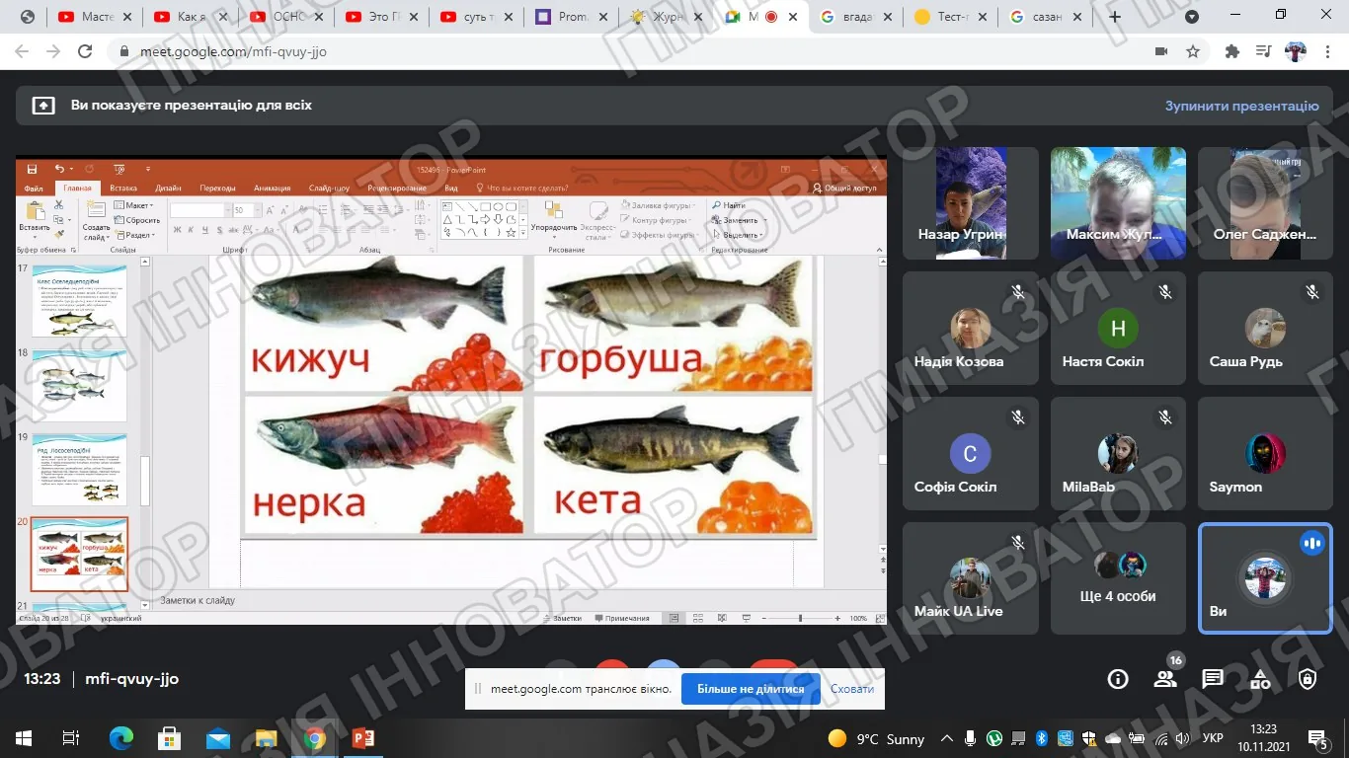Click muted mic icon on Надія Козова tile
The width and height of the screenshot is (1349, 758).
(x=1018, y=292)
